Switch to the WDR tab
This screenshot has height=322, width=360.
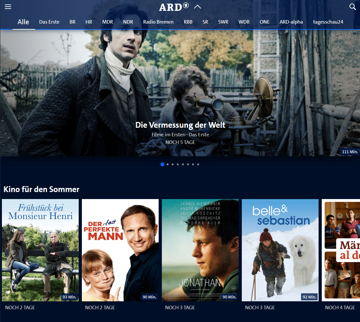click(244, 22)
